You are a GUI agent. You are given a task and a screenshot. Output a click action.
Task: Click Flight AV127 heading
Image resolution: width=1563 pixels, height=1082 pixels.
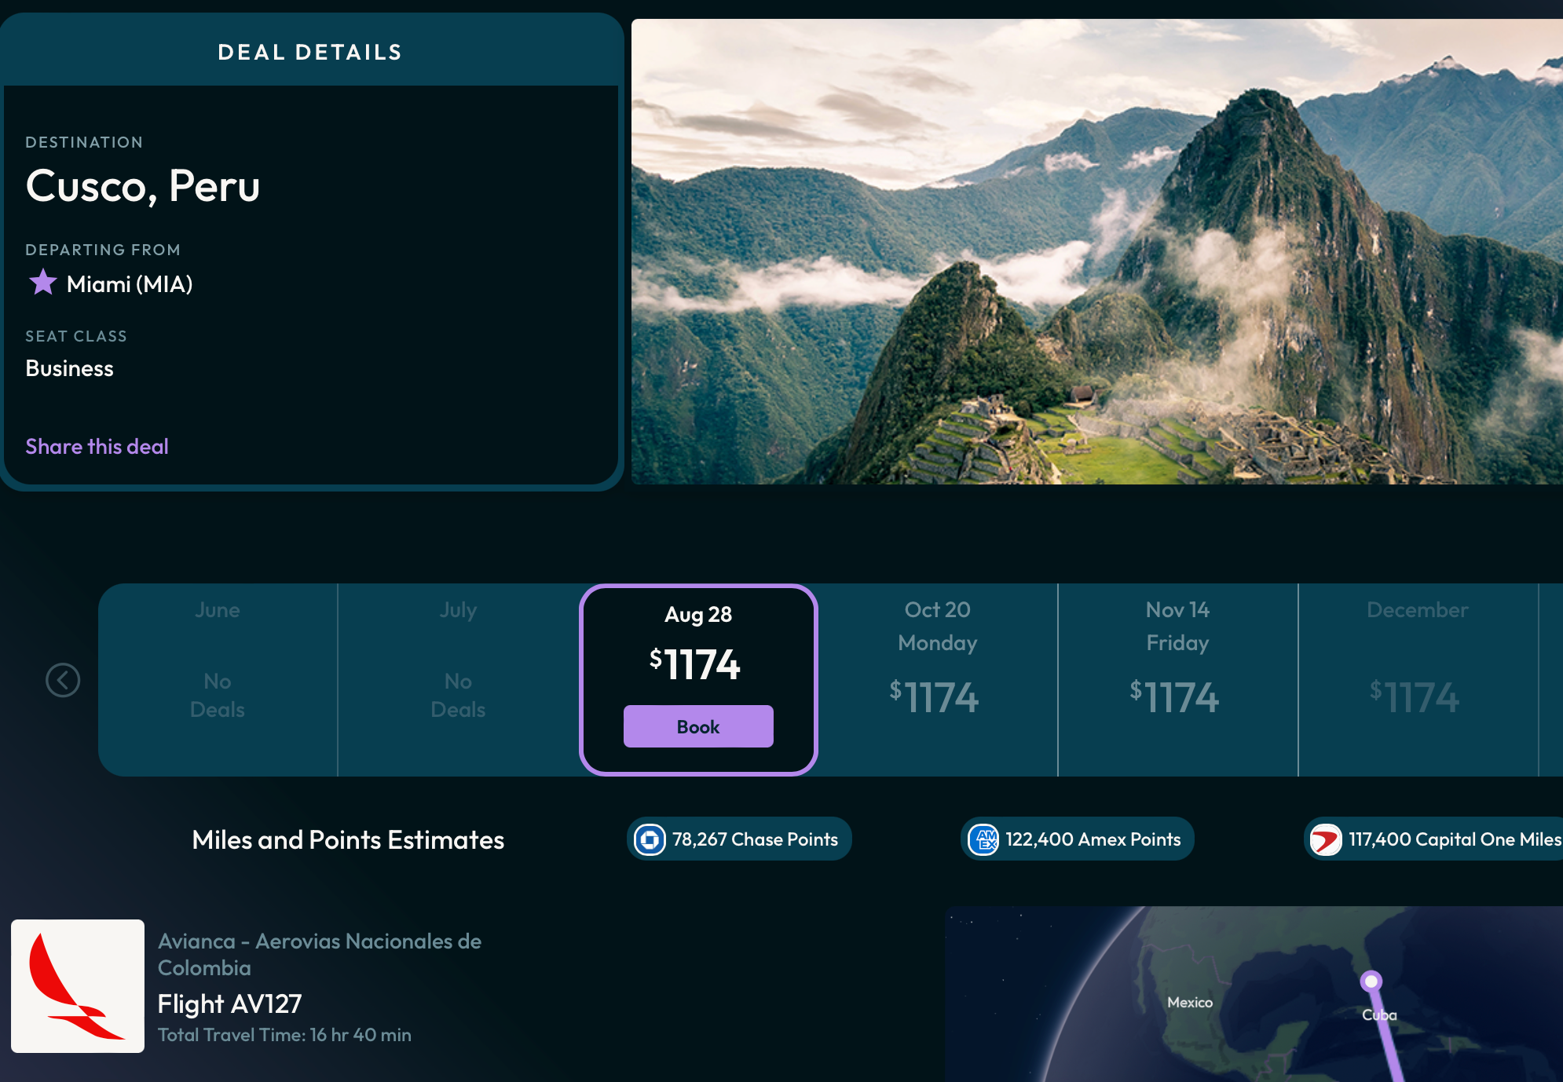point(229,1003)
